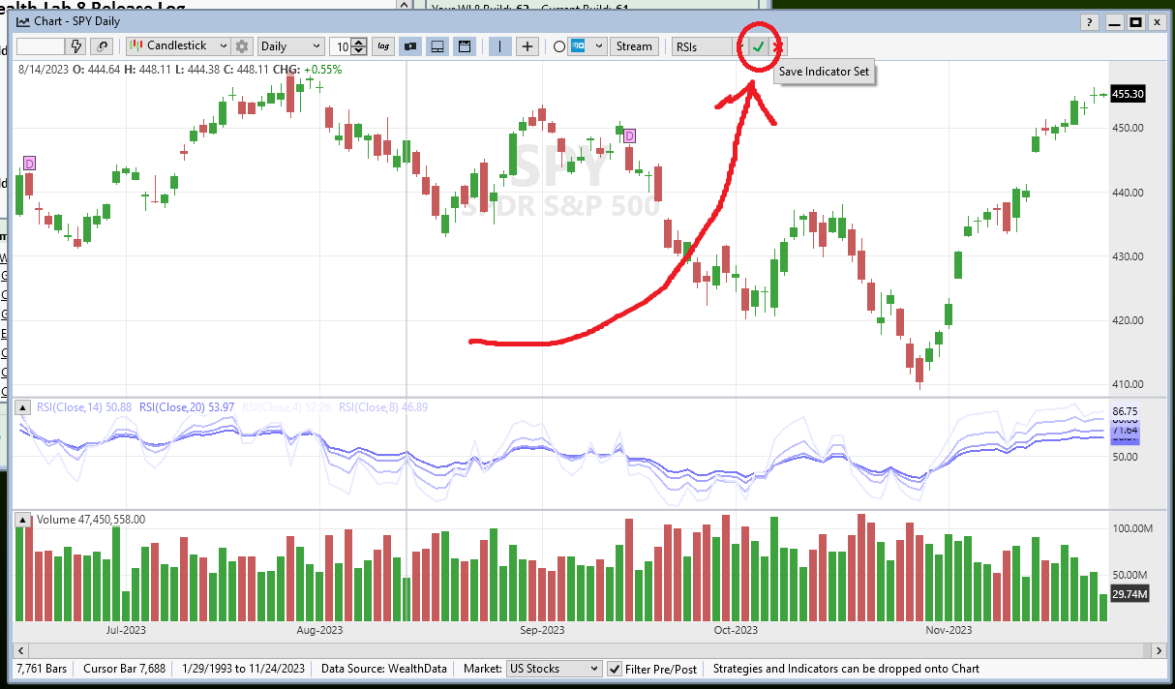The height and width of the screenshot is (689, 1175).
Task: Click the help question mark button
Action: point(1090,21)
